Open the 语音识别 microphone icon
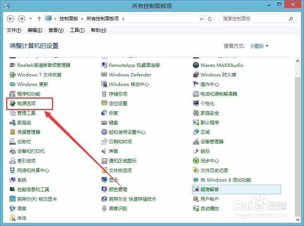Image resolution: width=304 pixels, height=226 pixels. click(x=104, y=209)
